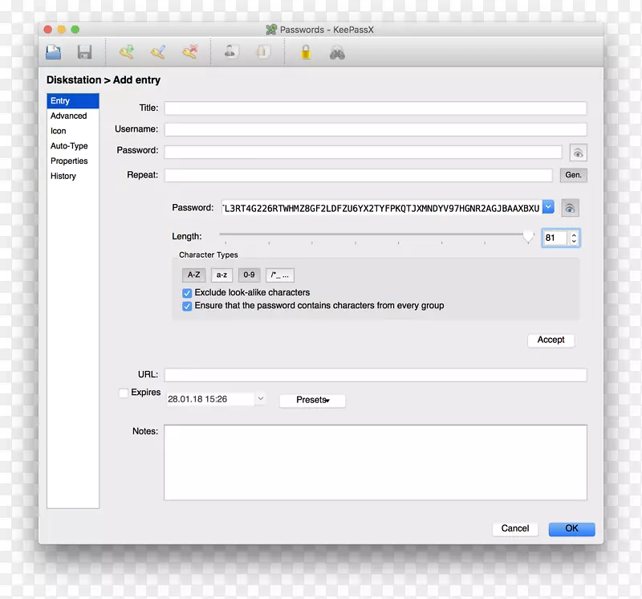Click the password Length slider handle
This screenshot has width=642, height=599.
(529, 235)
